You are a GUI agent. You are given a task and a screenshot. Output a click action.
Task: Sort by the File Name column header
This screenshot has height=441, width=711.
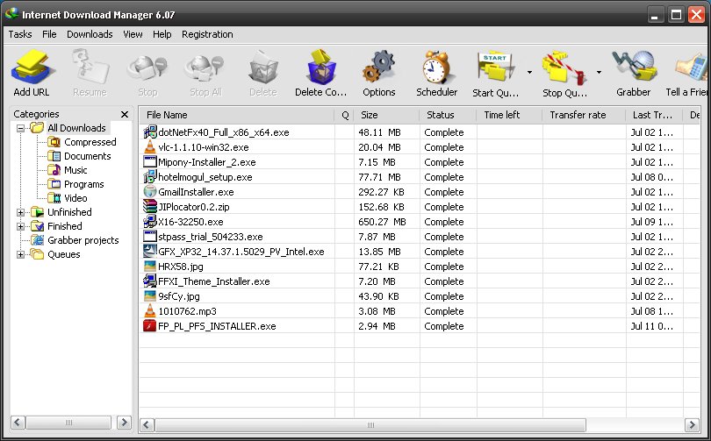point(237,115)
